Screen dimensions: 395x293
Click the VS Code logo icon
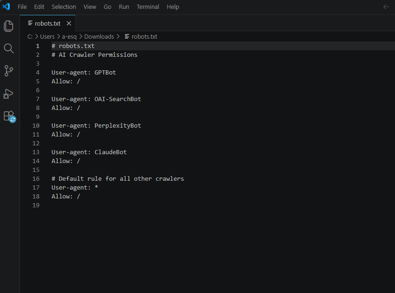click(6, 7)
